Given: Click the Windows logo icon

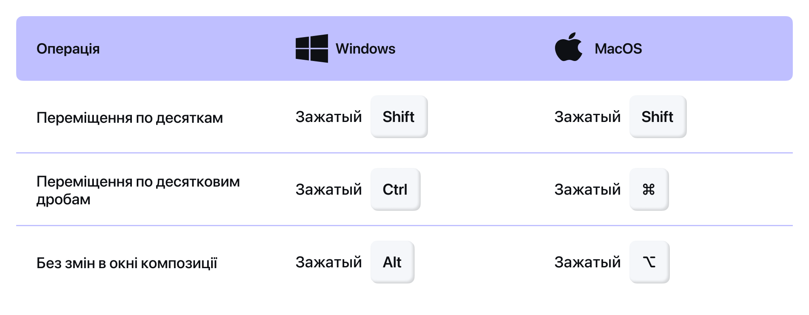Looking at the screenshot, I should coord(311,48).
